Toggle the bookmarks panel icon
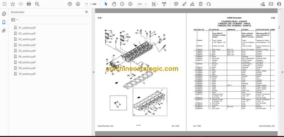 click(x=4, y=22)
